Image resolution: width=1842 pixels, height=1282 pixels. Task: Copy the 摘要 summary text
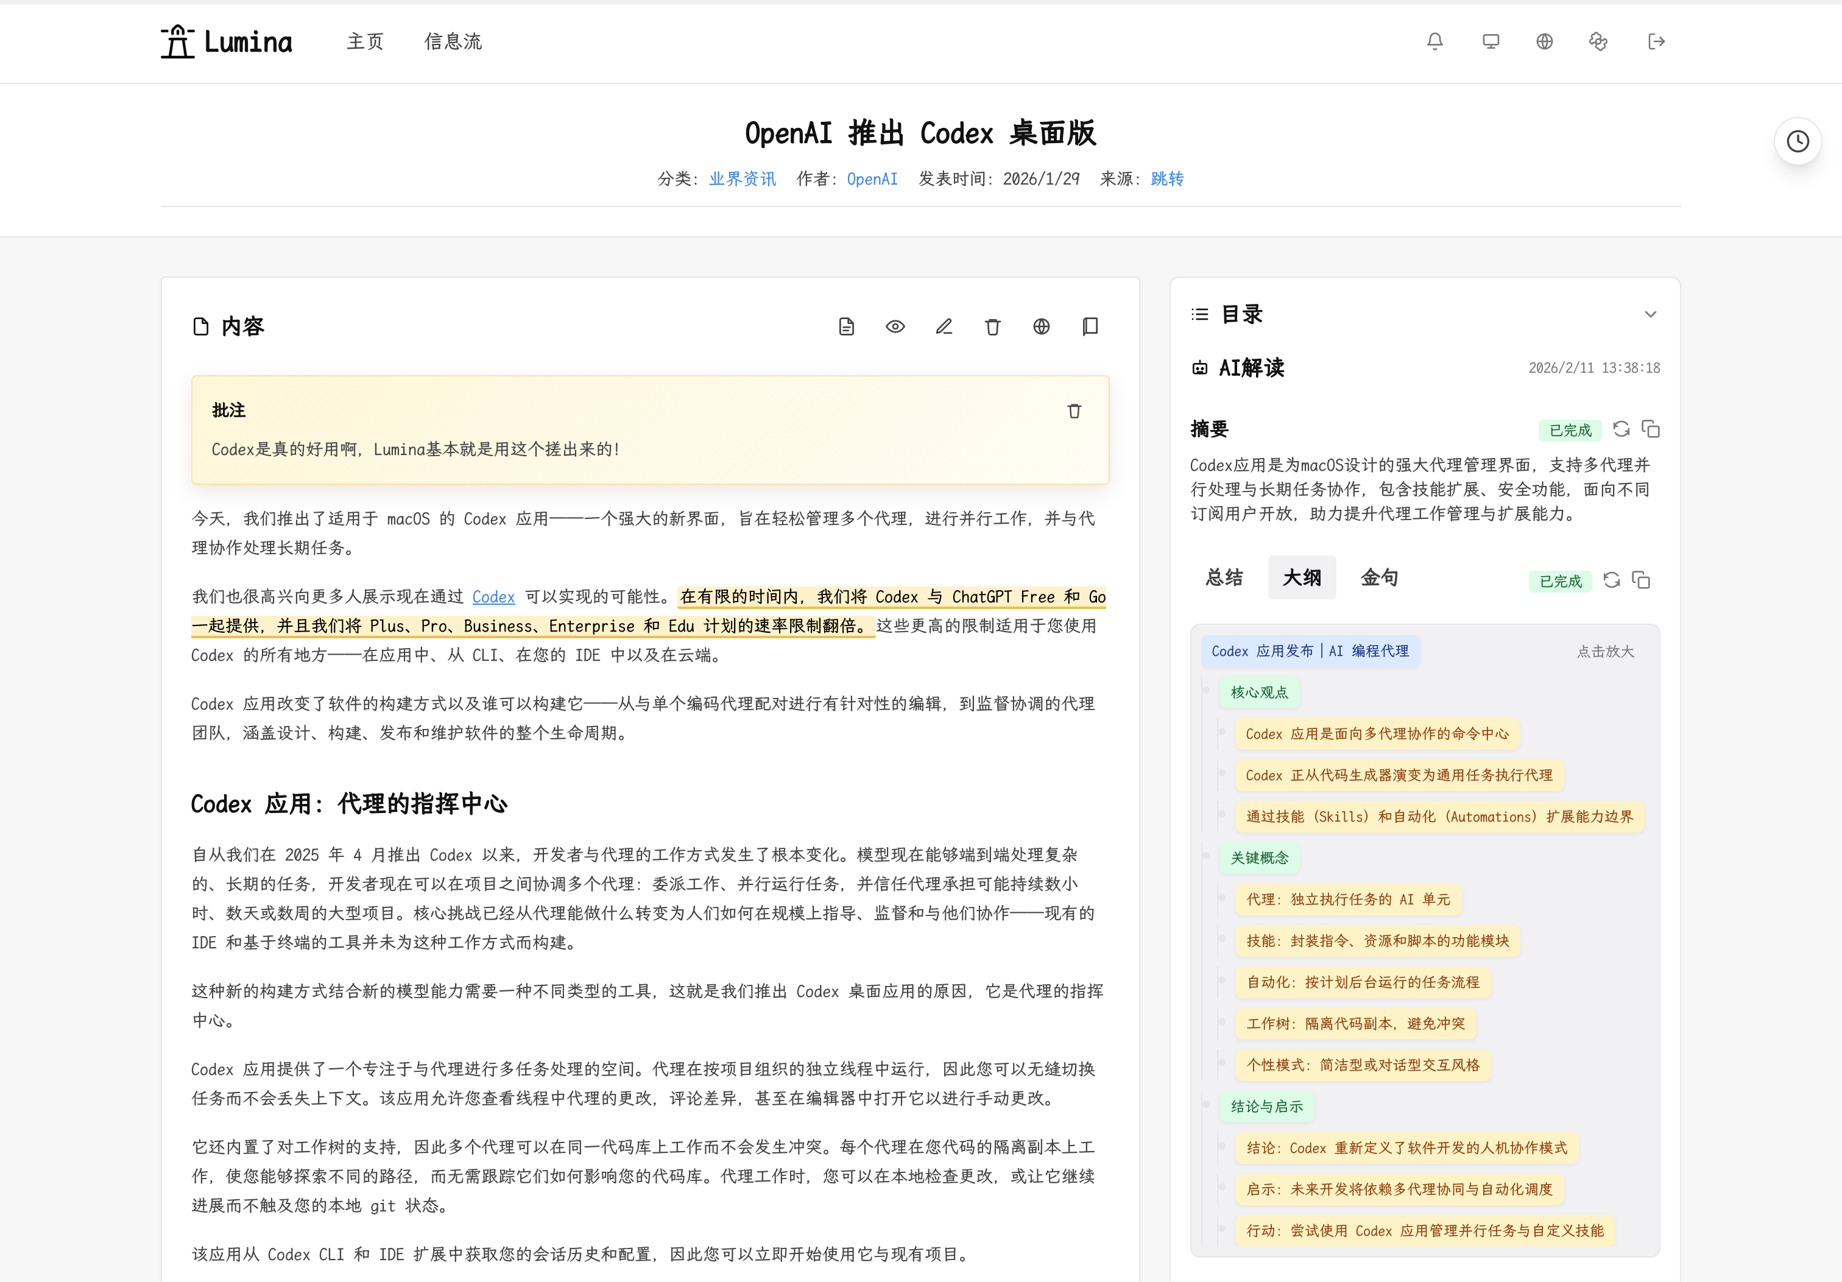pyautogui.click(x=1650, y=429)
